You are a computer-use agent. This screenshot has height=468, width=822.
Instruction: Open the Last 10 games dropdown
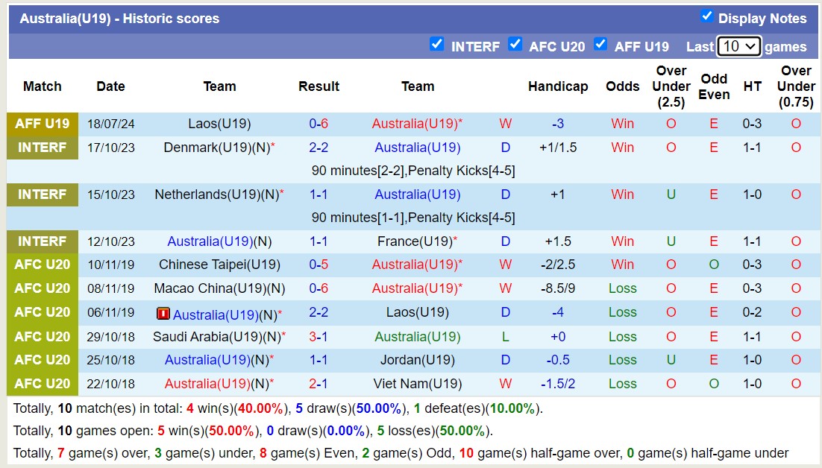click(738, 46)
